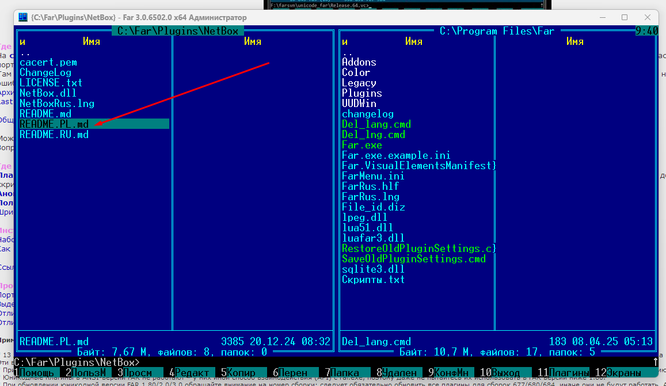This screenshot has height=386, width=666.
Task: Click the left panel path C:\Far\Plugins\NetBox
Action: pos(178,31)
